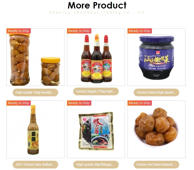The width and height of the screenshot is (194, 170).
Task: Click Shantou chendeyi trading co., ltd subtitle
Action: (97, 12)
